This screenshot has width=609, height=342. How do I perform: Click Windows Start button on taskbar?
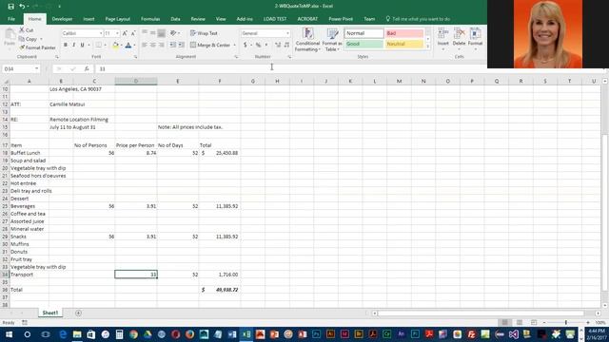point(9,334)
